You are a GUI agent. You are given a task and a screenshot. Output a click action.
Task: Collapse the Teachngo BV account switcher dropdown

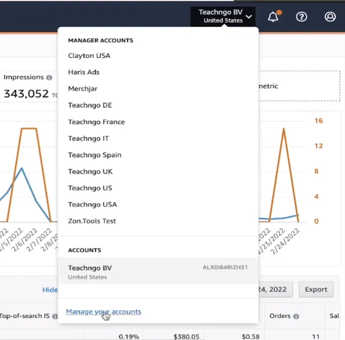point(223,16)
